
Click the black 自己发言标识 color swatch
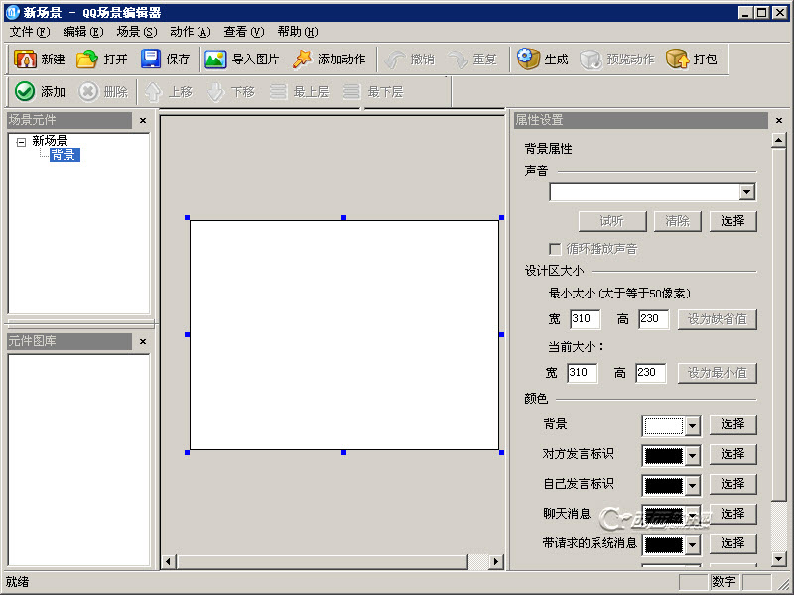(x=664, y=486)
